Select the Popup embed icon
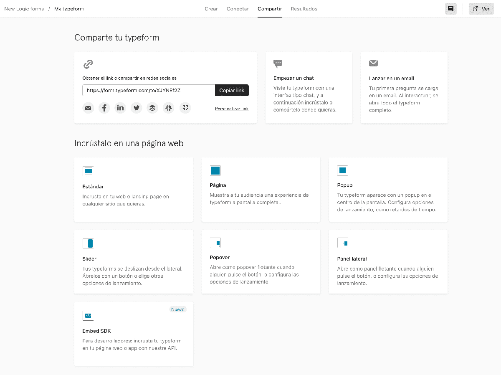The height and width of the screenshot is (375, 501). [x=342, y=170]
